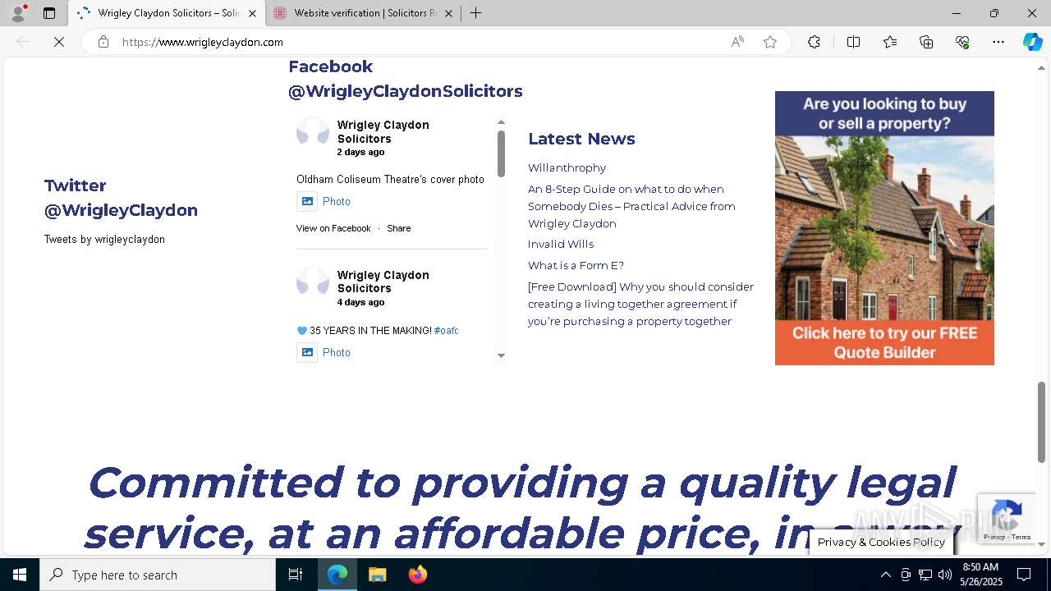Open the 4 days ago post's Photo icon
1051x591 pixels.
pos(307,352)
